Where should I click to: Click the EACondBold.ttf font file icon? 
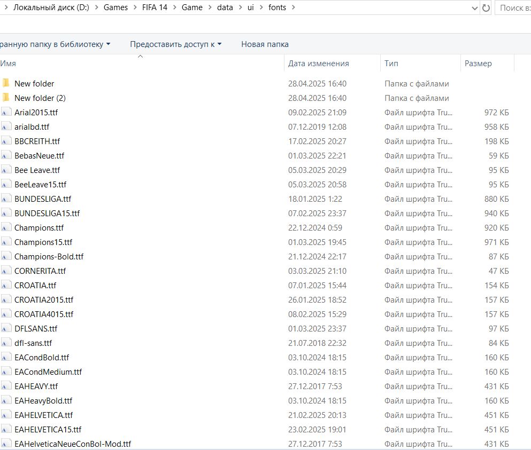[x=6, y=357]
